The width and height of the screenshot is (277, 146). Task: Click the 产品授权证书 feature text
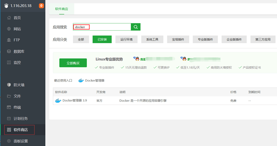point(252,68)
